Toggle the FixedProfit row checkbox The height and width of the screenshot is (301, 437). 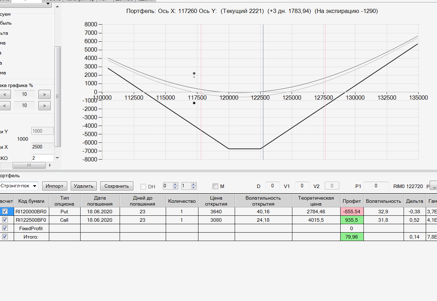tap(5, 228)
